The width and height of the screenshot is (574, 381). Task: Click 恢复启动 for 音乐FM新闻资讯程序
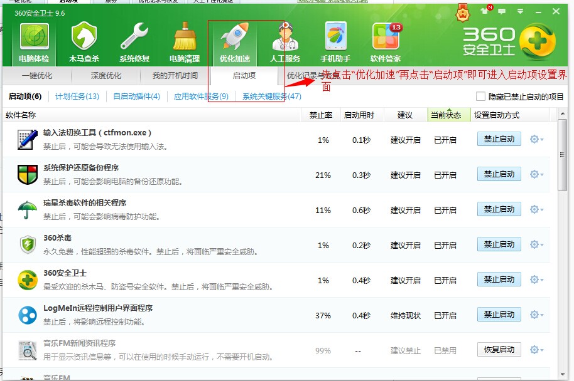[499, 350]
